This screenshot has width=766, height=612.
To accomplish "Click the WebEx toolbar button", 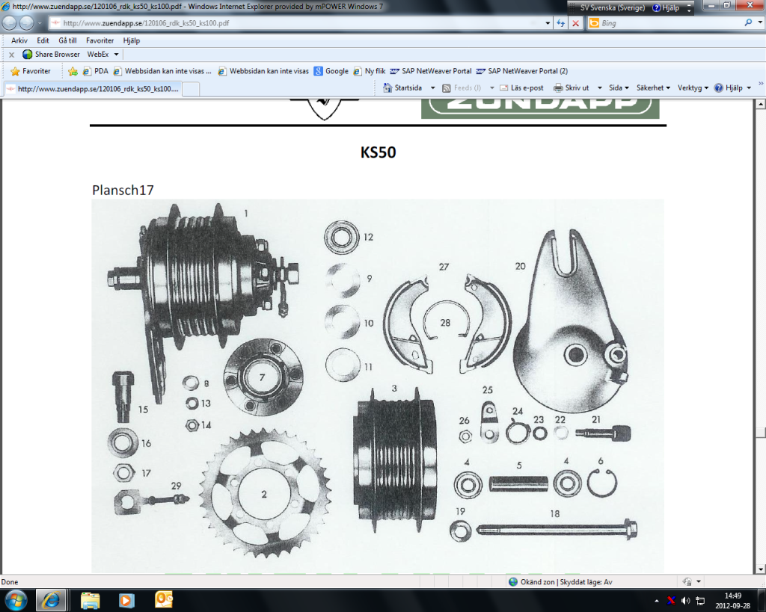I will click(98, 55).
